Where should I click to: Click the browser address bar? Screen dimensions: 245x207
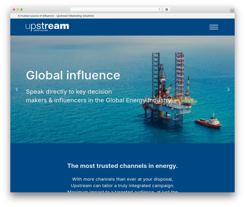tap(116, 9)
